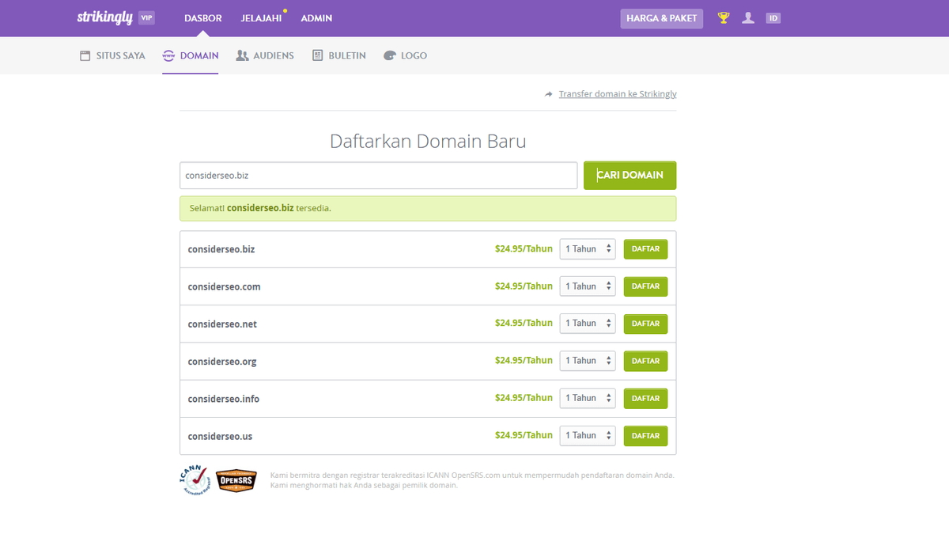Click DAFTAR for considerseo.biz

(x=646, y=249)
